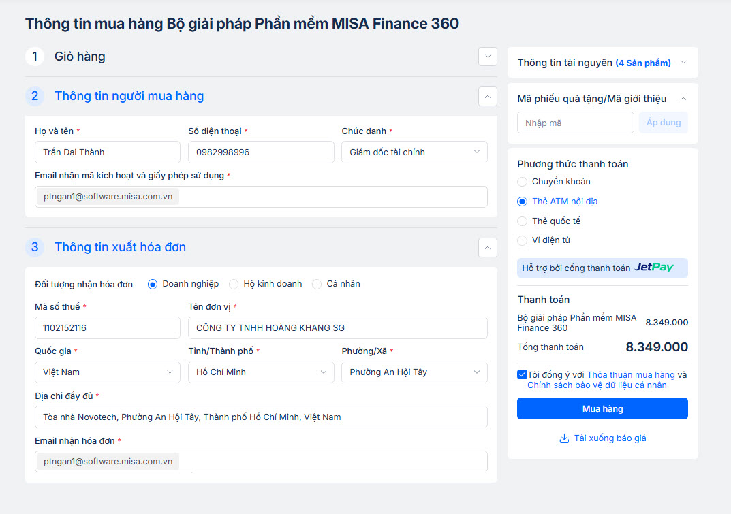731x514 pixels.
Task: Click the Nhập mã gift code field
Action: [x=575, y=123]
